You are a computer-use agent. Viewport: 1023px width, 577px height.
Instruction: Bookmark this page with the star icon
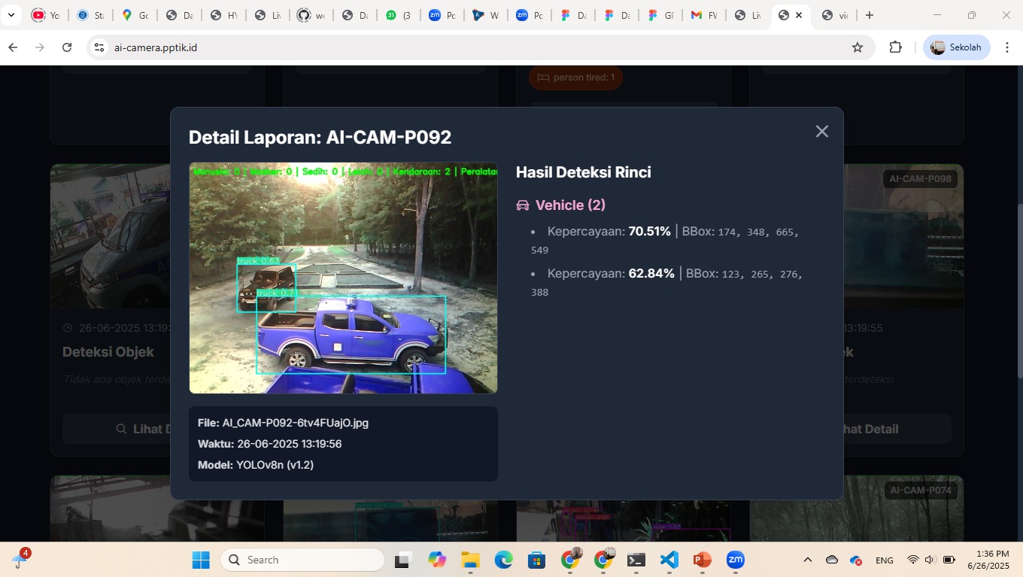click(858, 47)
